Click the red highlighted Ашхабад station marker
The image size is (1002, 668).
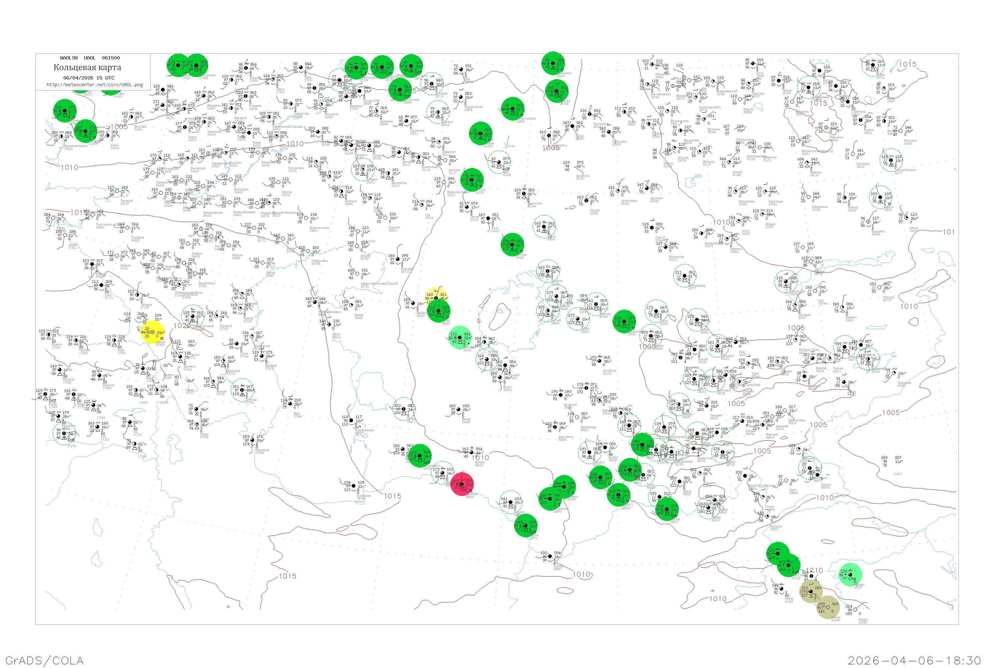point(462,484)
